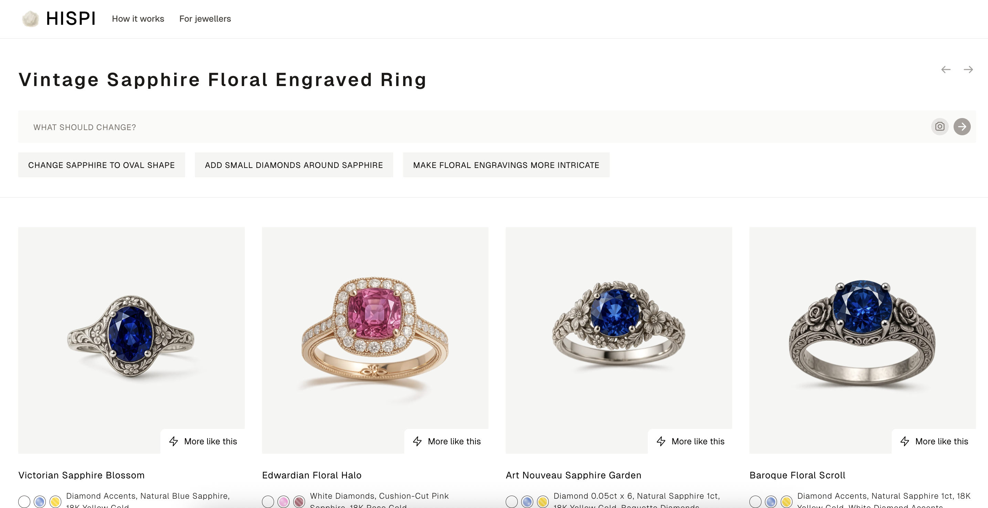Open Edwardian Floral Halo title link
Viewport: 988px width, 508px height.
312,475
